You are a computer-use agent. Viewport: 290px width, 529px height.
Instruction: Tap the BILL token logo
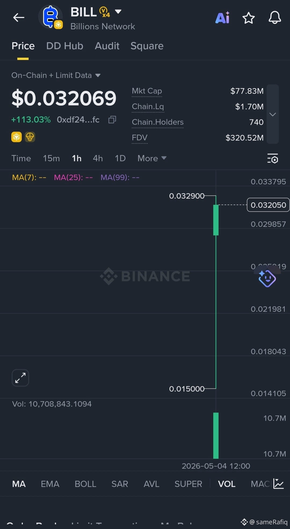(50, 17)
